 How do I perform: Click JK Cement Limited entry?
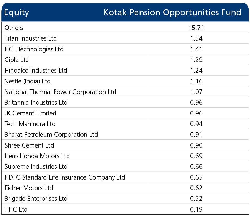tap(30, 113)
